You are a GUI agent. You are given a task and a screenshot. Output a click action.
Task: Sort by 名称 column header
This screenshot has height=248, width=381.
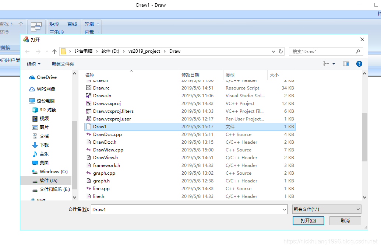(90, 75)
